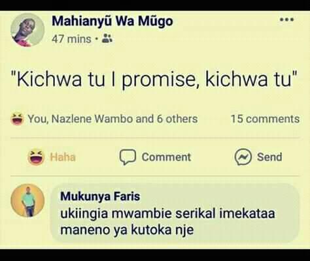The image size is (310, 261).
Task: Open the Mukunya Faris commenter name link
Action: coord(100,196)
